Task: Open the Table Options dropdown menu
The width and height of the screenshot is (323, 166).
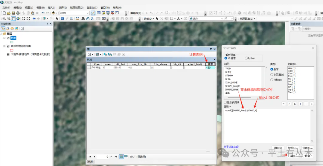Action: [x=90, y=55]
